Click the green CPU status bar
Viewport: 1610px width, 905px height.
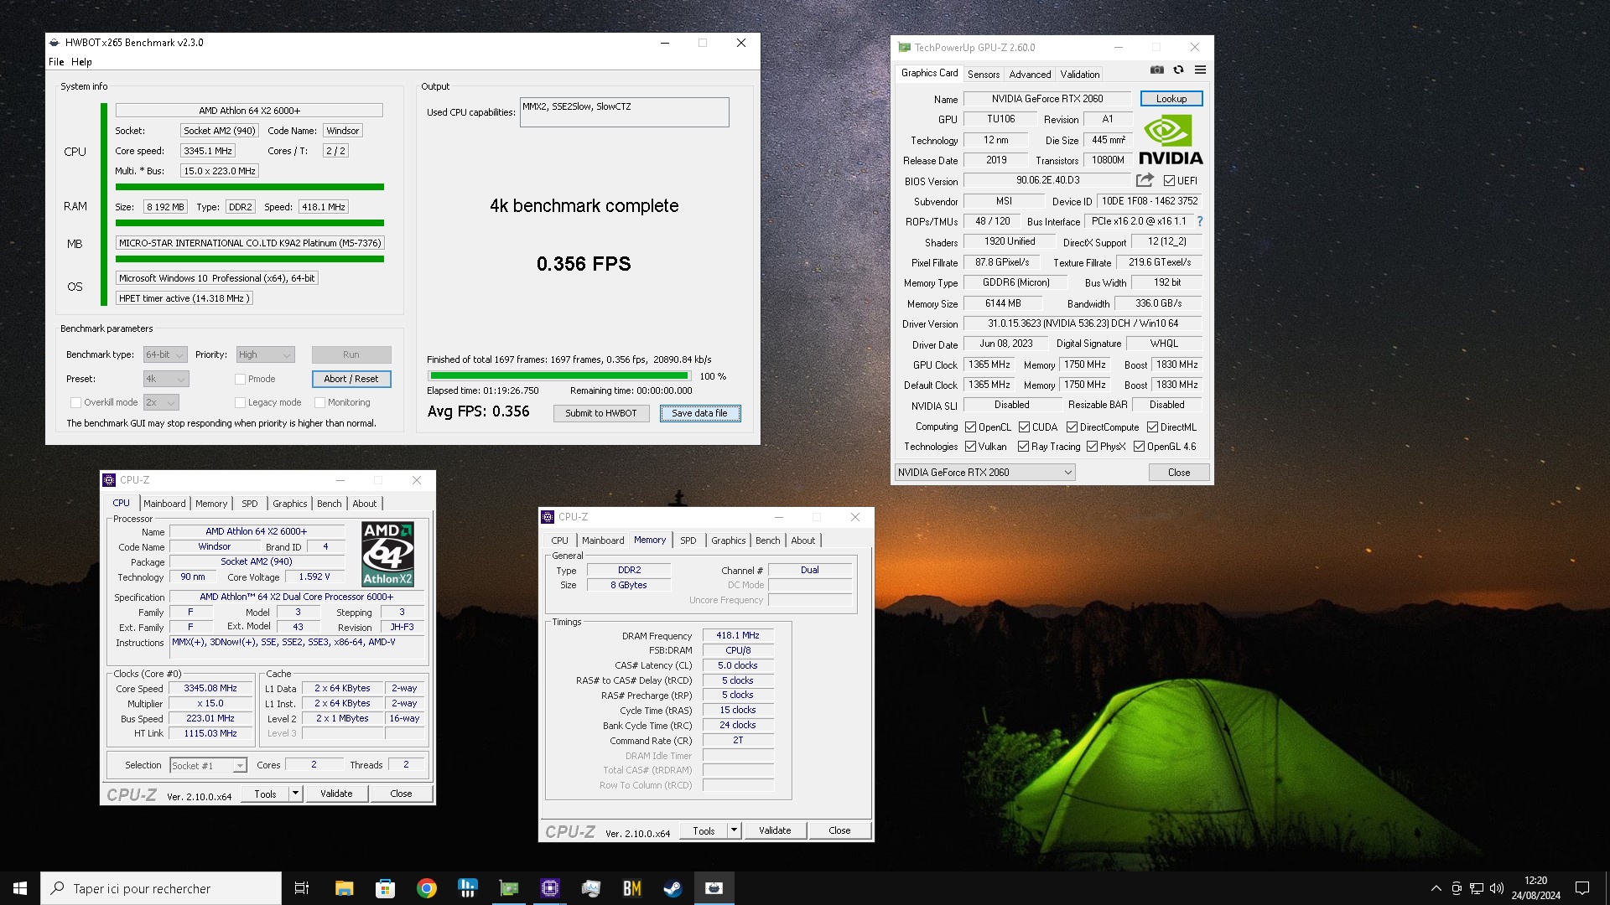250,187
